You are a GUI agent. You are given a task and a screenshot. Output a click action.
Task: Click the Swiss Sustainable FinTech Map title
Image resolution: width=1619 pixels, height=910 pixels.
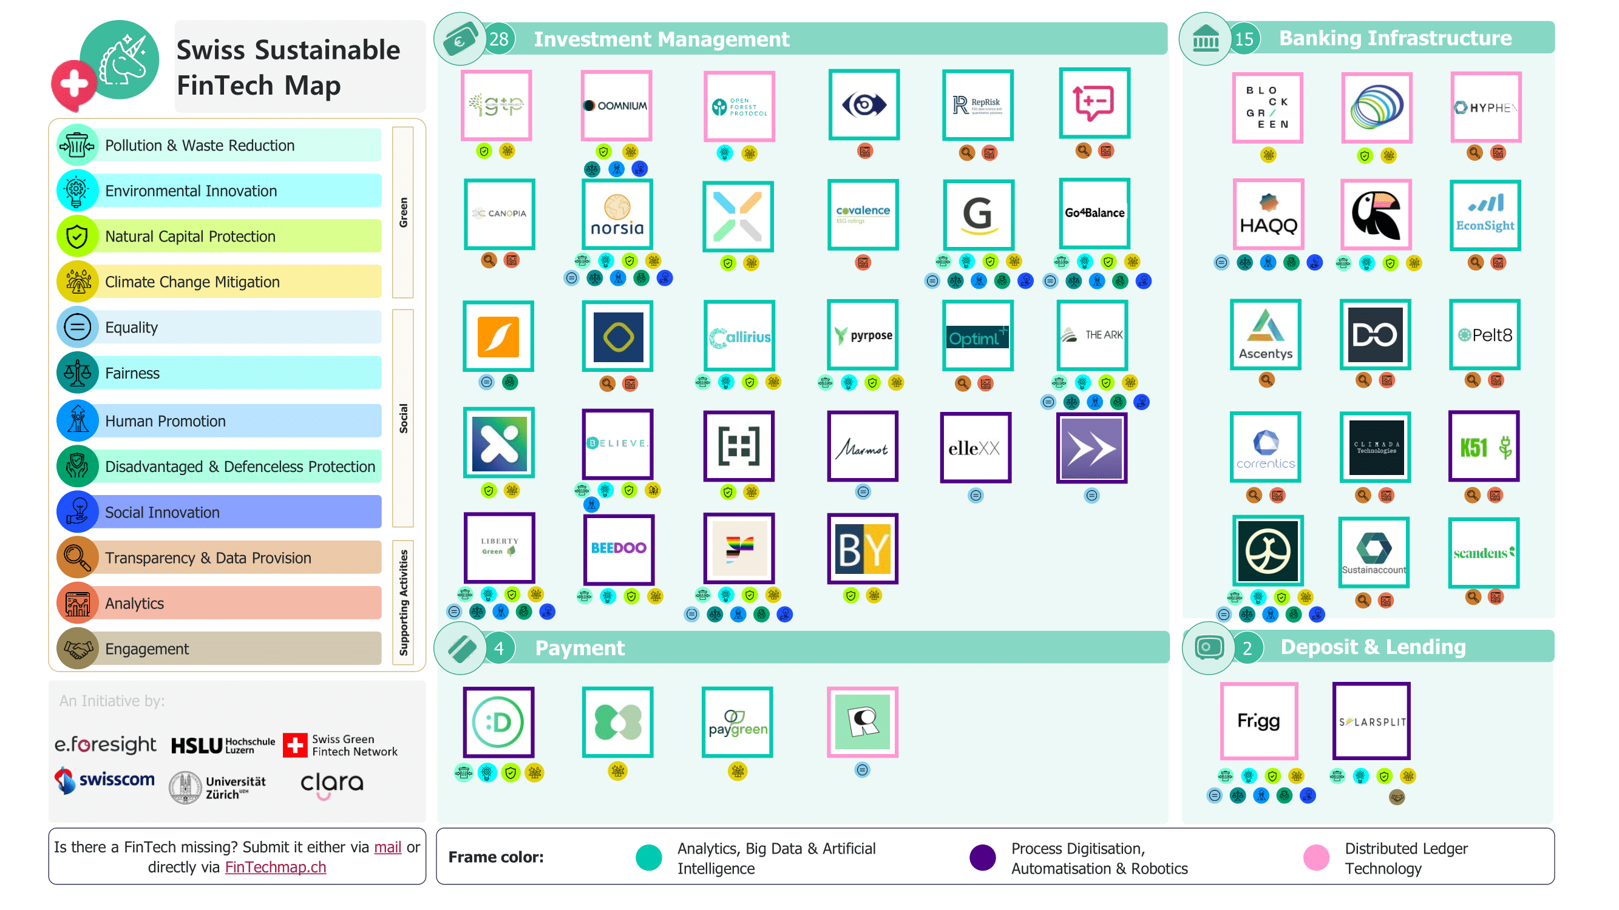(288, 67)
